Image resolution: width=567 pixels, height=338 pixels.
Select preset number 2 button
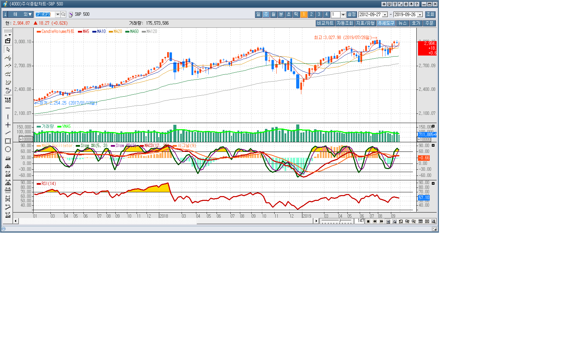point(311,14)
